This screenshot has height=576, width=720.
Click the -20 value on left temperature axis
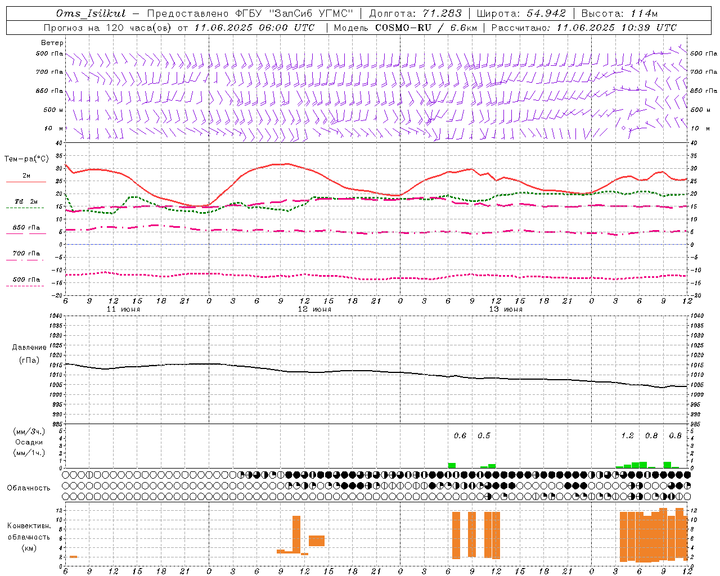click(x=57, y=295)
